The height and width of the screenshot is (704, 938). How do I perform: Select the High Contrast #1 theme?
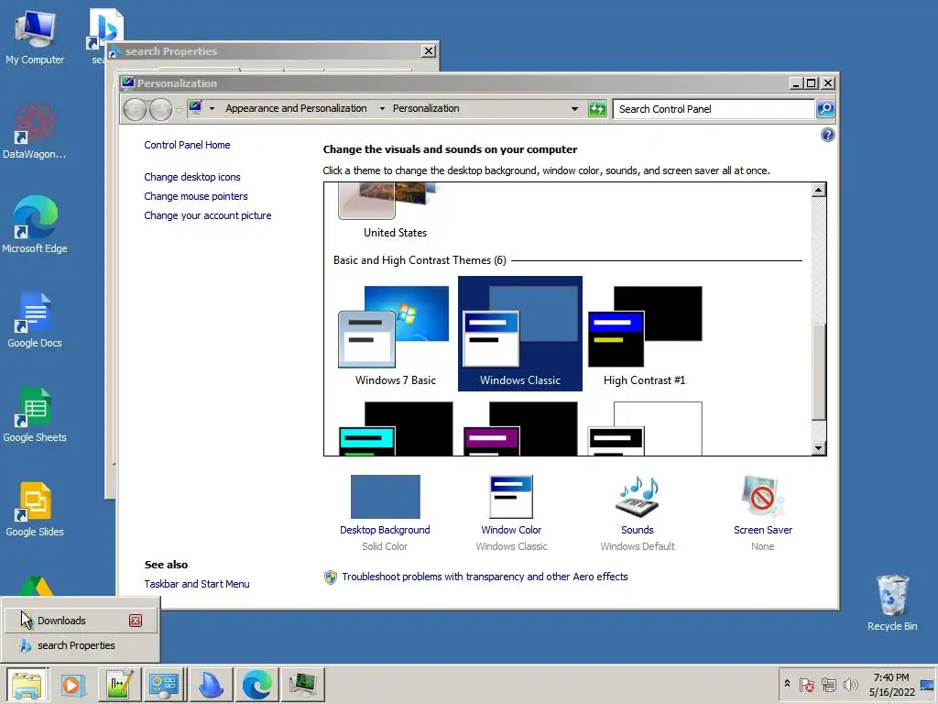tap(644, 334)
